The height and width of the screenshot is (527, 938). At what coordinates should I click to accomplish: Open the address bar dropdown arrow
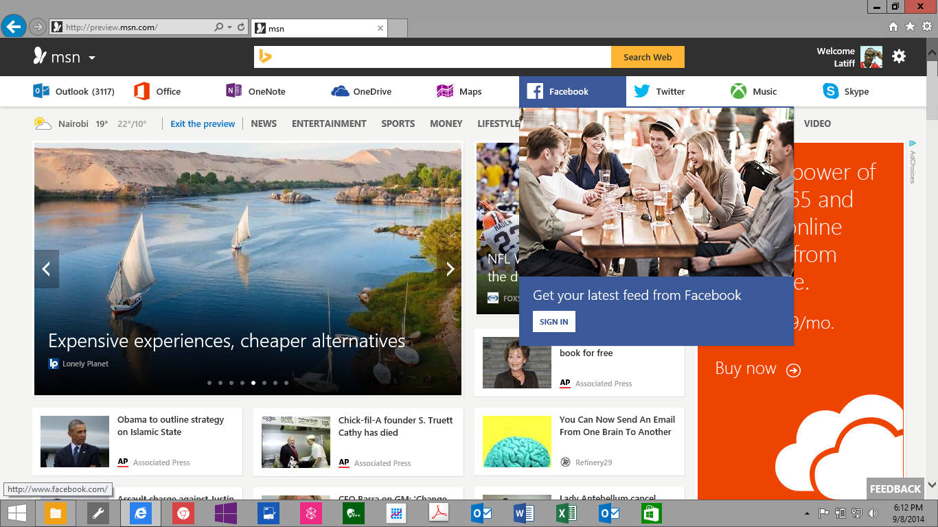[229, 27]
